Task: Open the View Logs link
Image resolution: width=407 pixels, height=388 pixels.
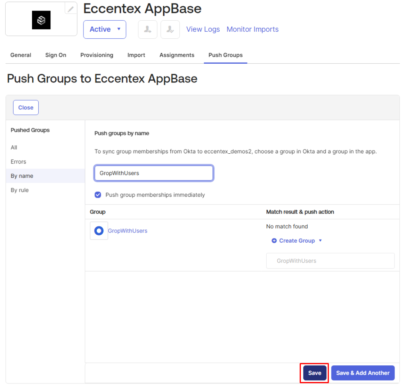Action: 203,29
